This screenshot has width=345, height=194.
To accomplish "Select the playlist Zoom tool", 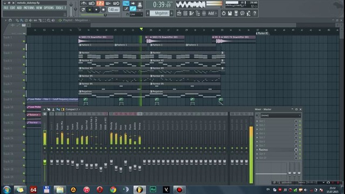I will (x=49, y=20).
